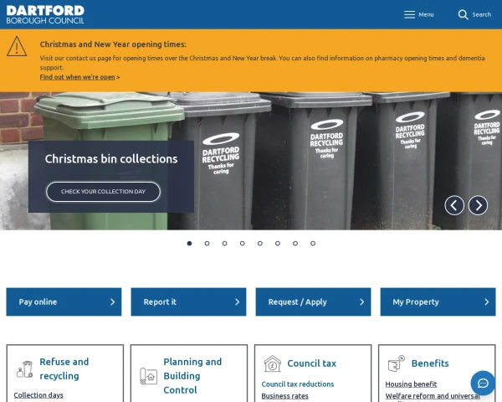The height and width of the screenshot is (402, 502).
Task: Expand the Pay online chevron button
Action: [x=112, y=301]
